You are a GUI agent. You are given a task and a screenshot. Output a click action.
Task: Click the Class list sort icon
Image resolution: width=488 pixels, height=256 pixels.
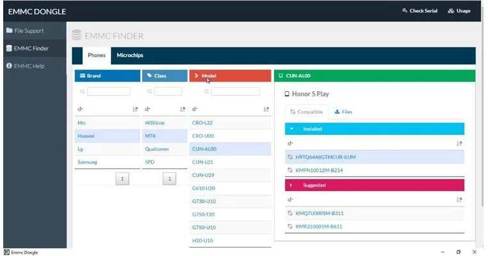[183, 109]
